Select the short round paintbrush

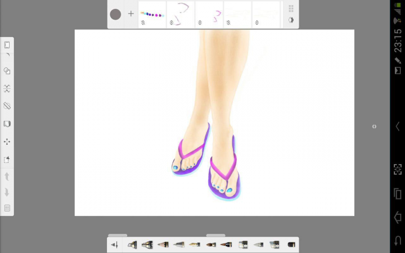point(211,245)
